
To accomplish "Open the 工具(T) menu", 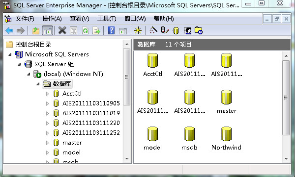I will [107, 19].
